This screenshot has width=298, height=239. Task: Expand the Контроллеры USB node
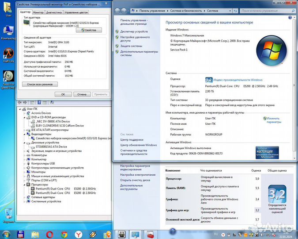[25, 163]
